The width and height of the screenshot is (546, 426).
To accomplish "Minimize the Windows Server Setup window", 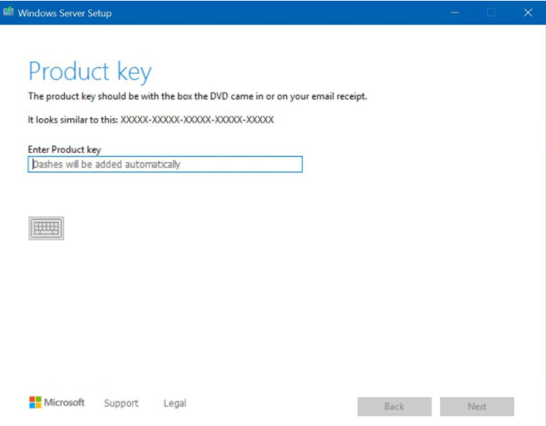I will pos(455,13).
